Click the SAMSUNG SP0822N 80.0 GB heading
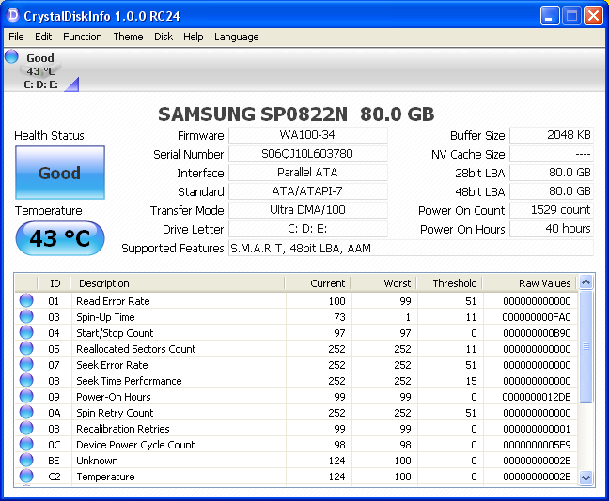Image resolution: width=609 pixels, height=501 pixels. [296, 114]
